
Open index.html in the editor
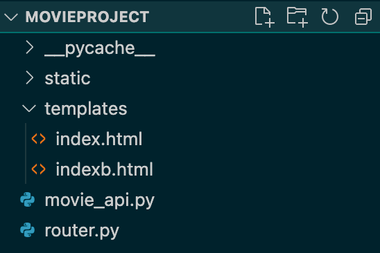(99, 139)
